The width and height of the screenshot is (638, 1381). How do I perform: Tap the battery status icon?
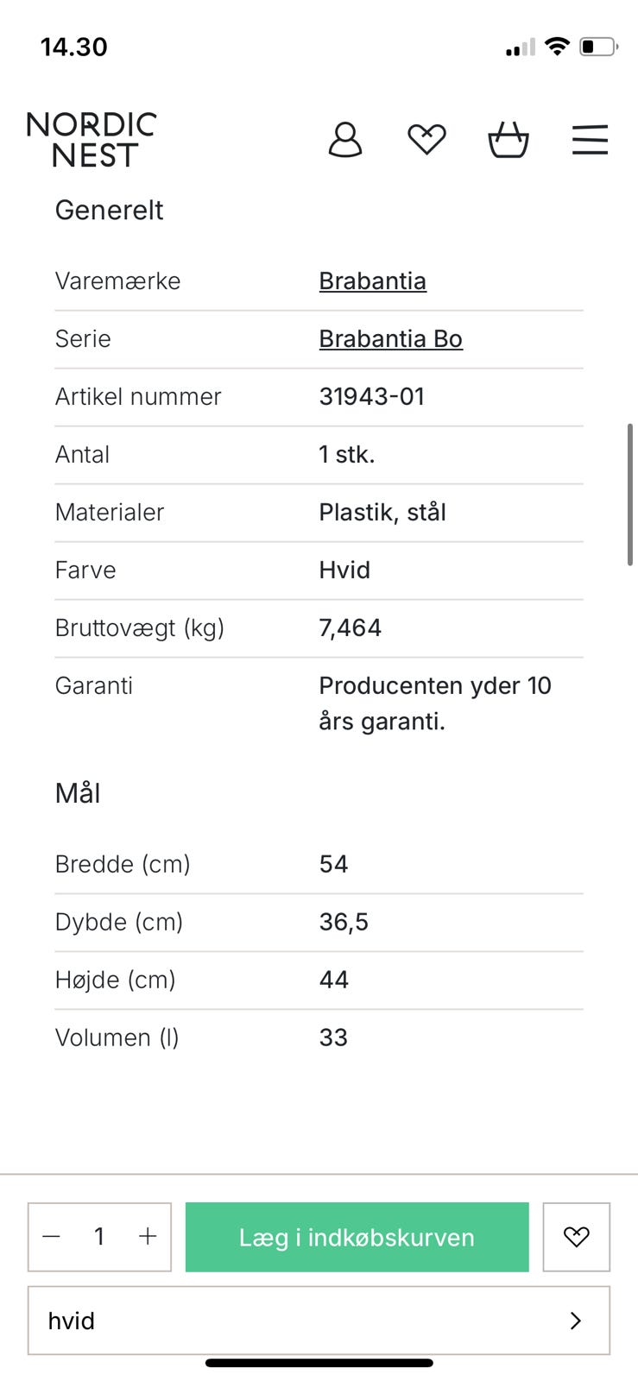click(x=598, y=47)
